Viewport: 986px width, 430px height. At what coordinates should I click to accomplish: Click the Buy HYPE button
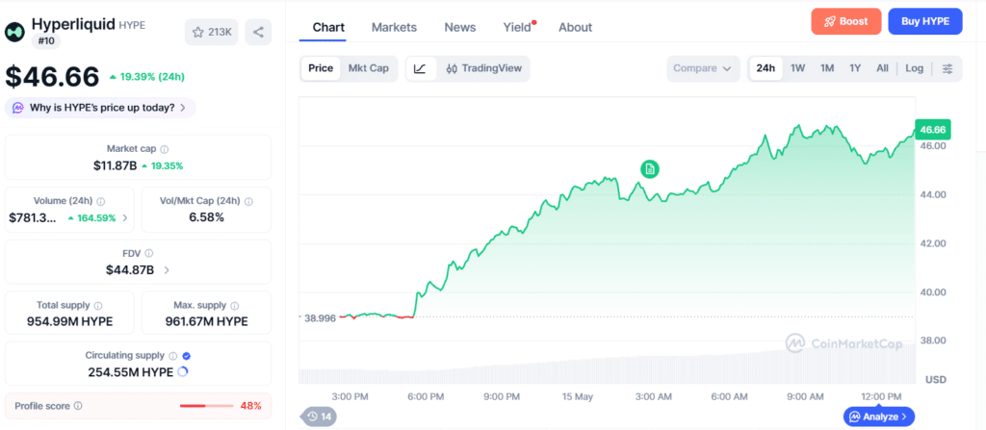[x=925, y=21]
